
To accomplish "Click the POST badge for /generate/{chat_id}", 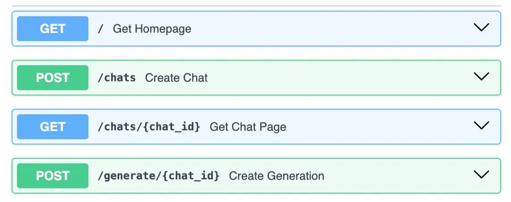I will (53, 176).
